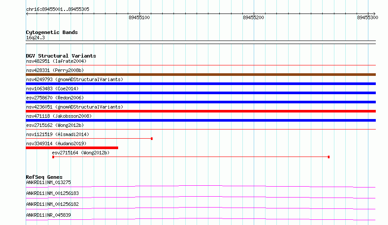This screenshot has height=225, width=388.
Task: Click the left arrow of the coordinate ruler
Action: click(x=27, y=14)
